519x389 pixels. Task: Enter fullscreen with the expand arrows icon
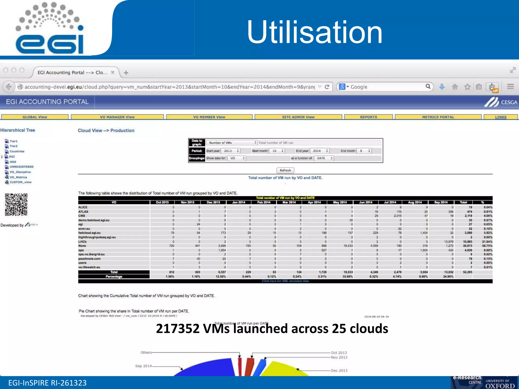pos(513,70)
